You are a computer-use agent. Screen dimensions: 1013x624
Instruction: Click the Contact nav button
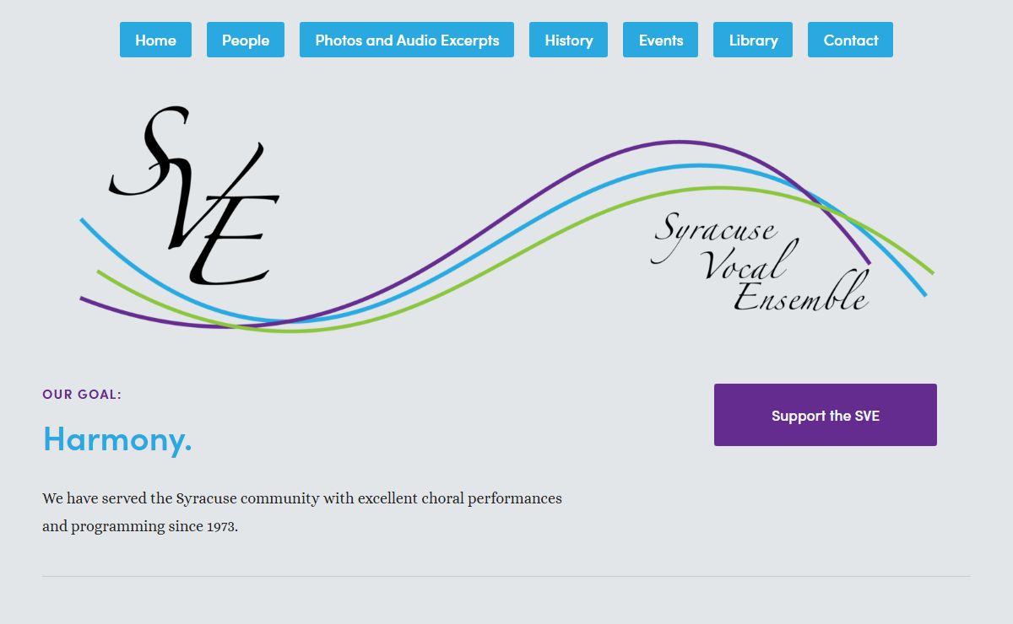[x=850, y=40]
